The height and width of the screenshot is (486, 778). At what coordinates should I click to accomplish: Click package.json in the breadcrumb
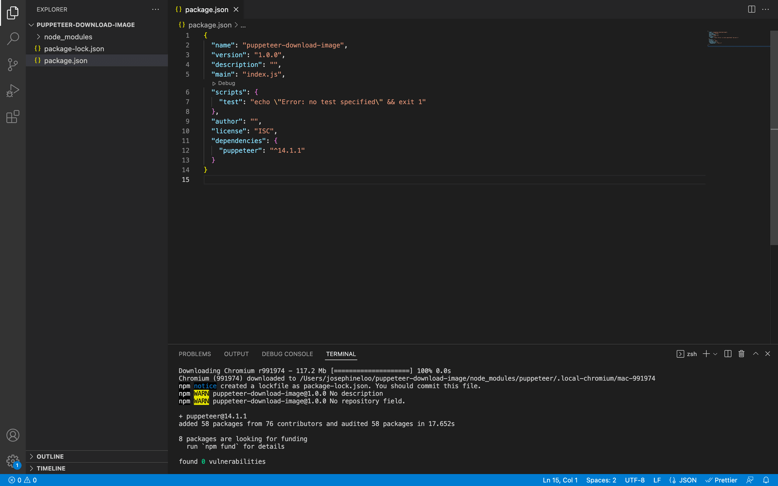point(210,25)
